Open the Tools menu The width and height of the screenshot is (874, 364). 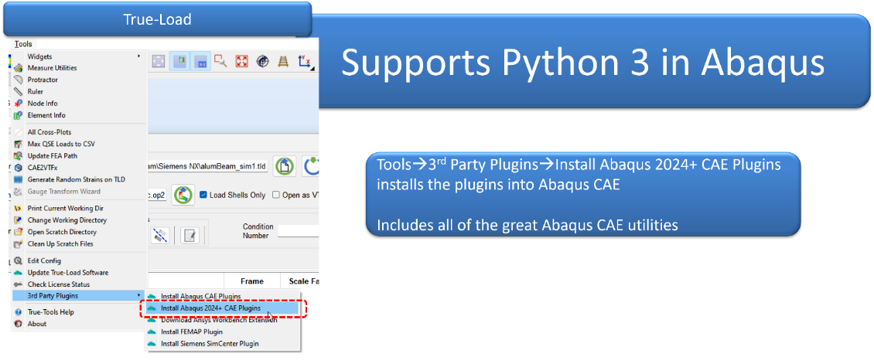(23, 44)
